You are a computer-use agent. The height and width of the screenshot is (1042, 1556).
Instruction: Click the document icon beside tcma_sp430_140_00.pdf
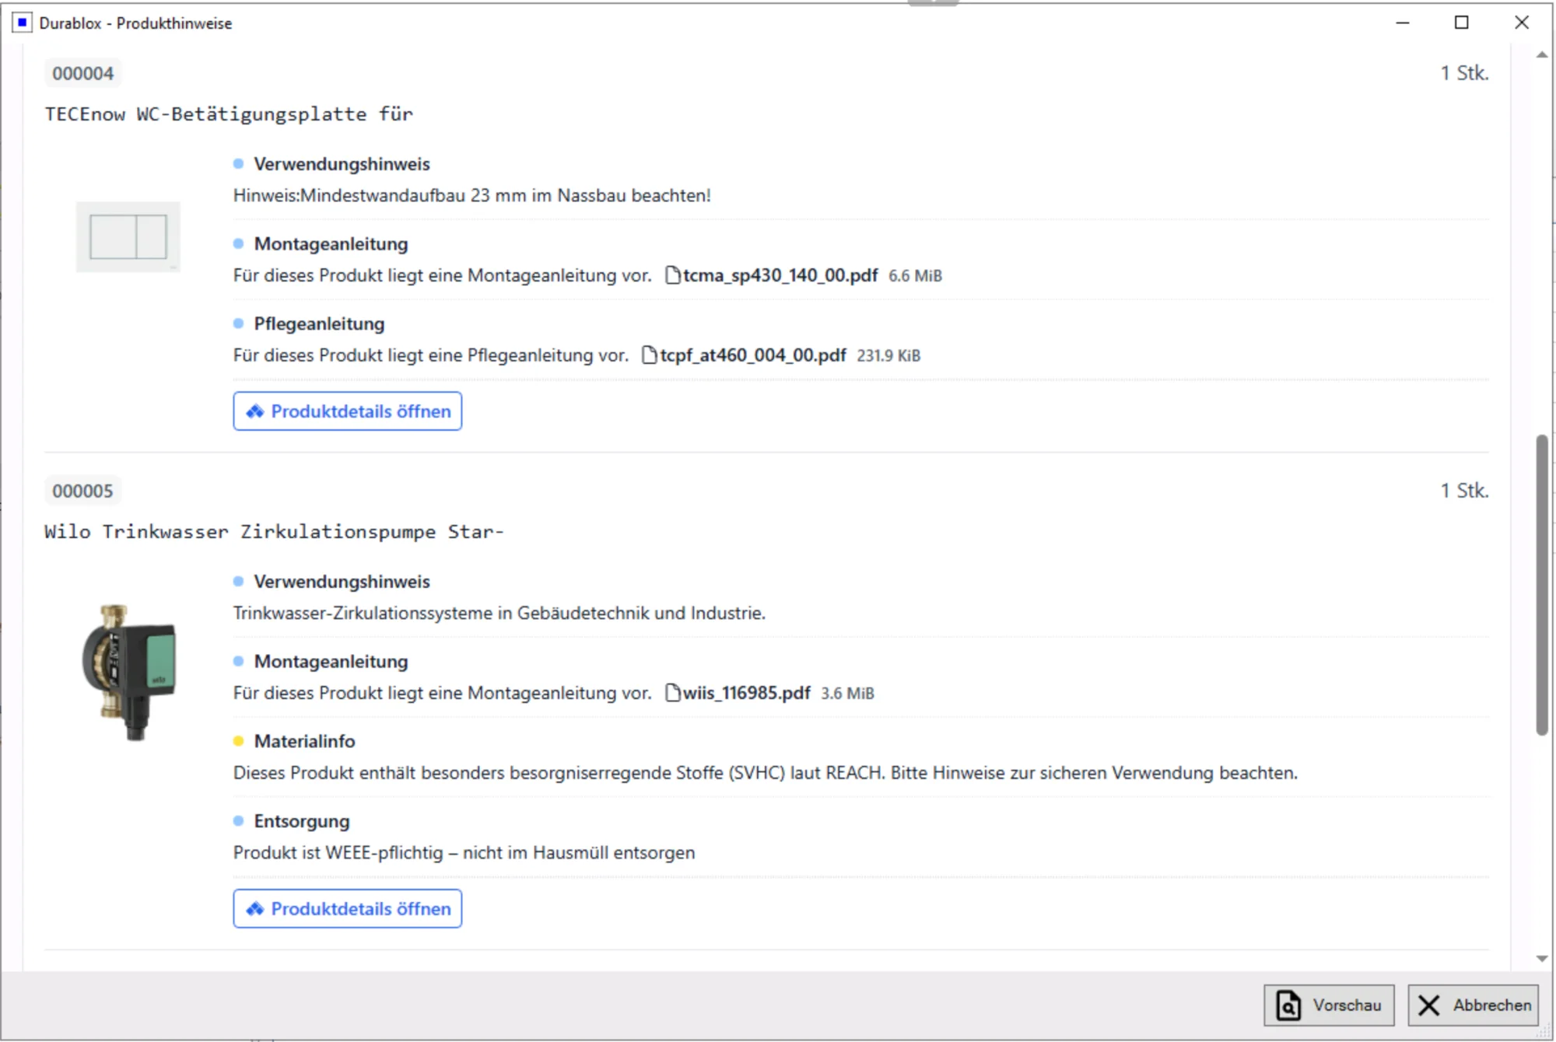pyautogui.click(x=672, y=275)
